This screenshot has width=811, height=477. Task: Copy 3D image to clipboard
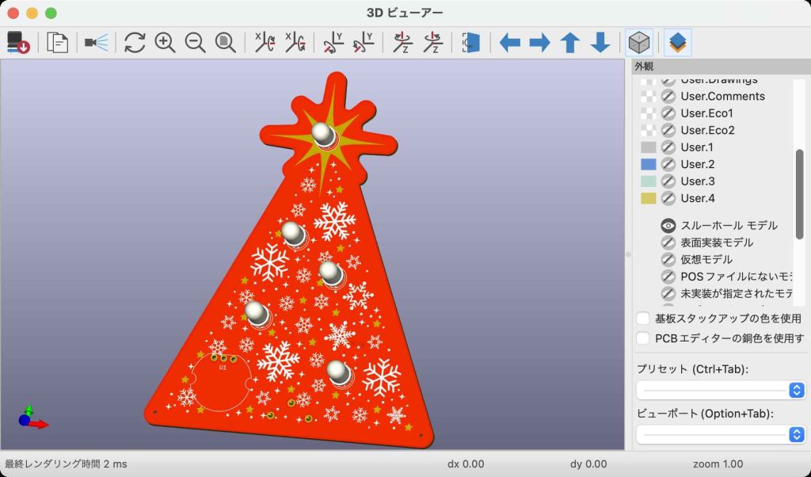pyautogui.click(x=57, y=43)
